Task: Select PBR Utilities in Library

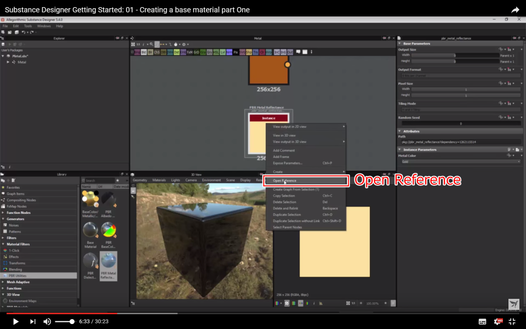Action: click(x=38, y=276)
